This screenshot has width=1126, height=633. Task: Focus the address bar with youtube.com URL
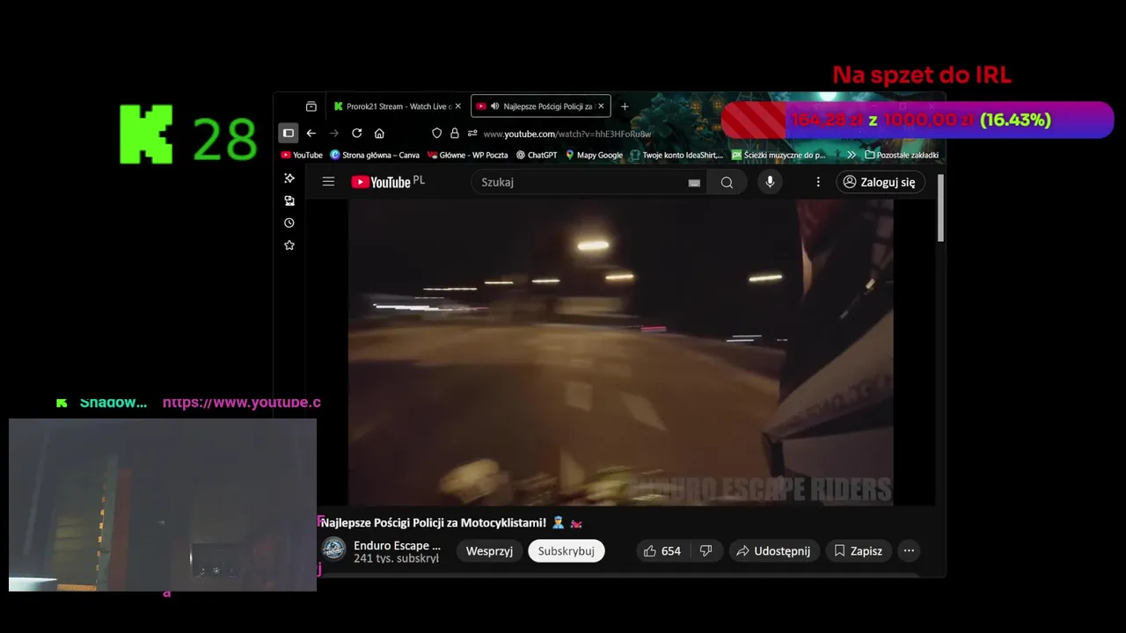[567, 134]
